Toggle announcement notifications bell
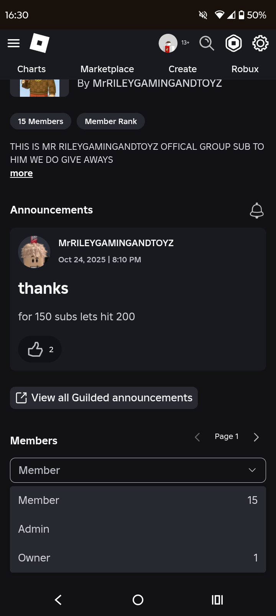Image resolution: width=276 pixels, height=616 pixels. (x=256, y=210)
